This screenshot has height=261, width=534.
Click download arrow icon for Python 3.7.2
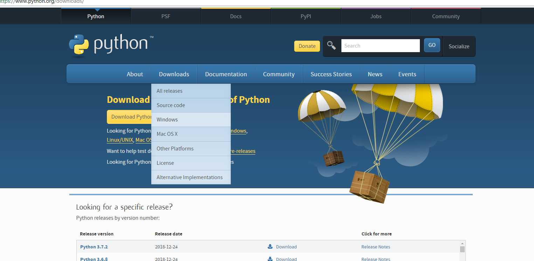(270, 247)
